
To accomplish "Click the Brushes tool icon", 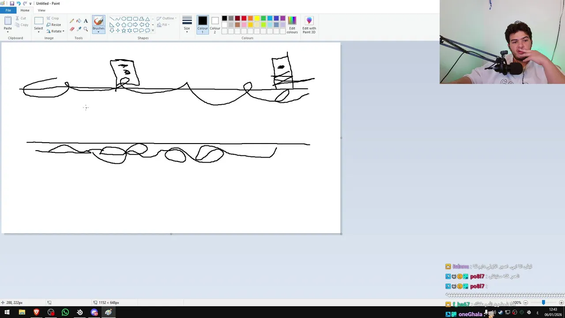I will (x=98, y=21).
